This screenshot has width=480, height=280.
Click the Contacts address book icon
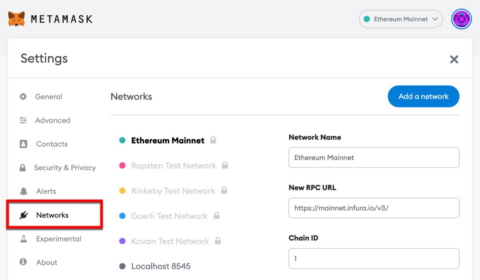click(x=23, y=144)
